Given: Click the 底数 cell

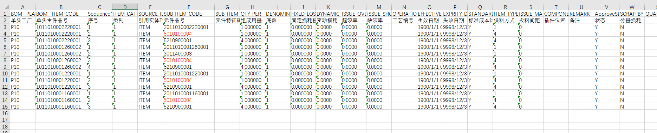Looking at the screenshot, I should click(278, 20).
